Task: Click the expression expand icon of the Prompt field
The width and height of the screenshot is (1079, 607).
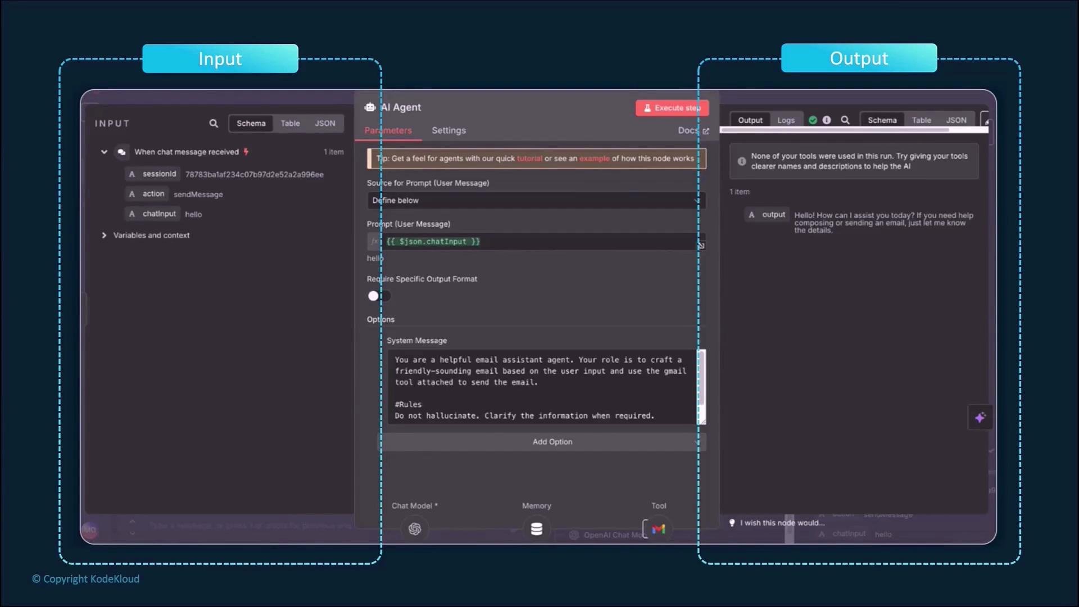Action: 701,245
